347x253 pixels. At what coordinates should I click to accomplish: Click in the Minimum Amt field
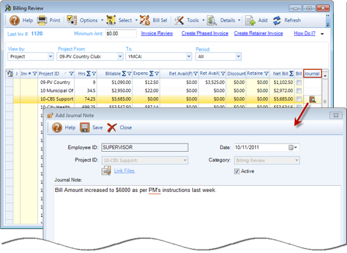click(x=121, y=34)
